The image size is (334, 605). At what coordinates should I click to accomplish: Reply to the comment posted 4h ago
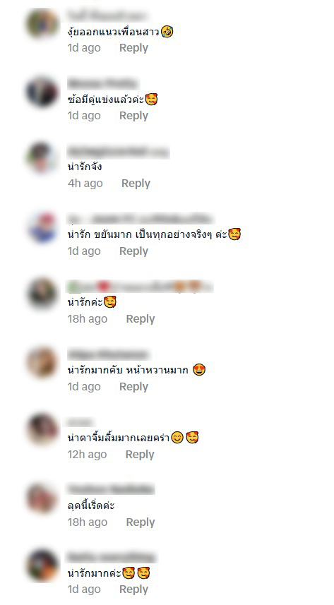click(x=136, y=184)
